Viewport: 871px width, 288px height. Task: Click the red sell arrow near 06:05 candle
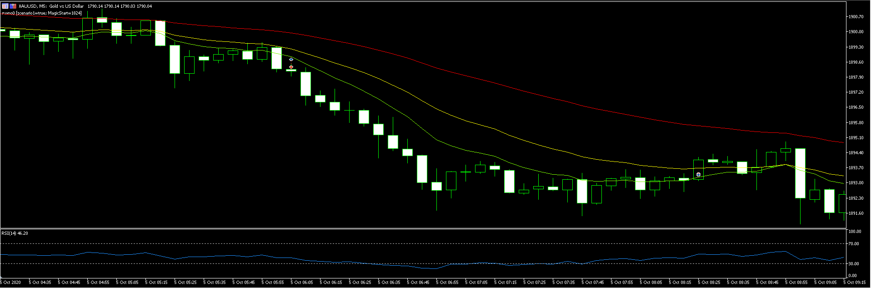point(291,67)
